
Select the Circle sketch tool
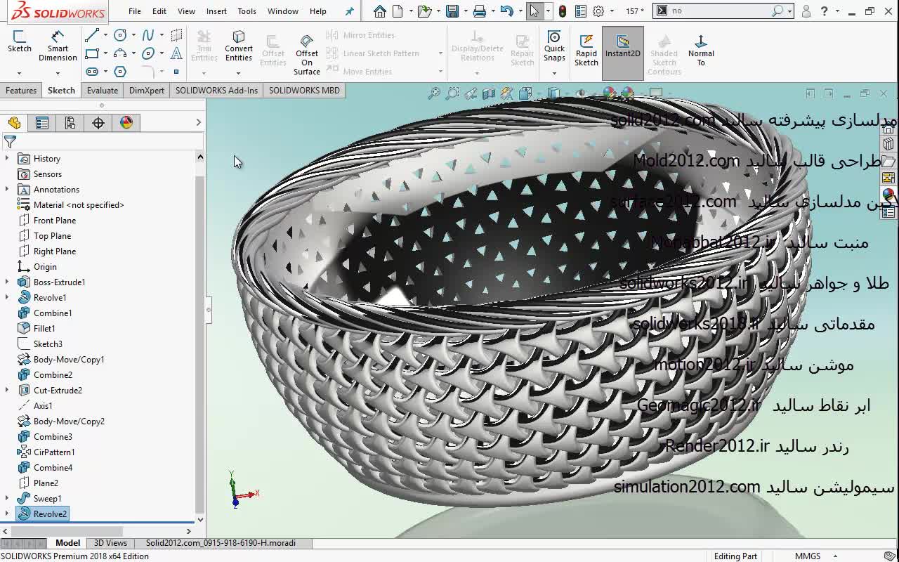pyautogui.click(x=120, y=35)
